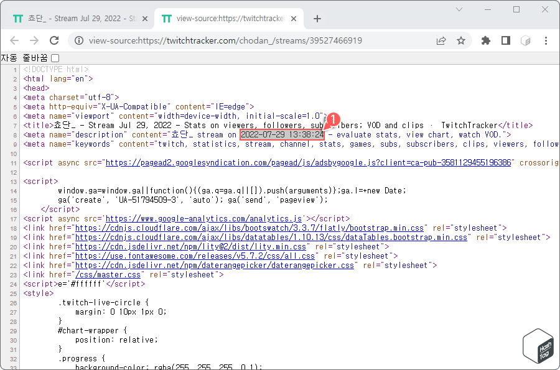The height and width of the screenshot is (370, 560).
Task: Share this page icon in address bar
Action: pos(441,40)
